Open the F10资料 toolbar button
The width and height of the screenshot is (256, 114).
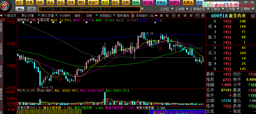pos(65,16)
